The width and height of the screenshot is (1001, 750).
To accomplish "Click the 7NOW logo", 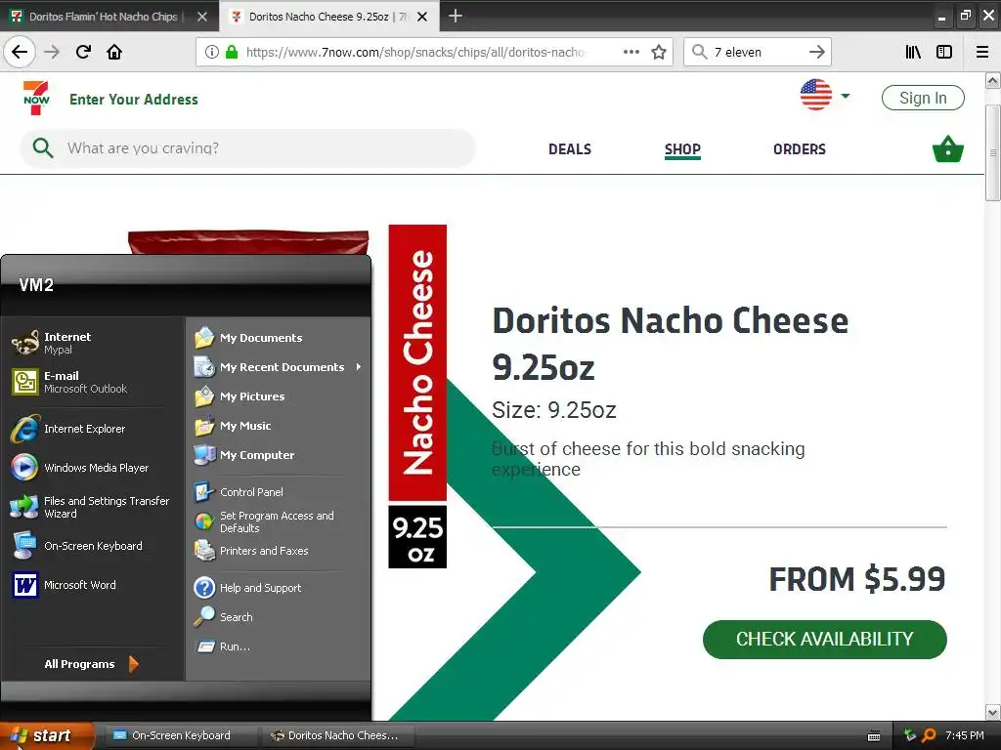I will point(36,99).
